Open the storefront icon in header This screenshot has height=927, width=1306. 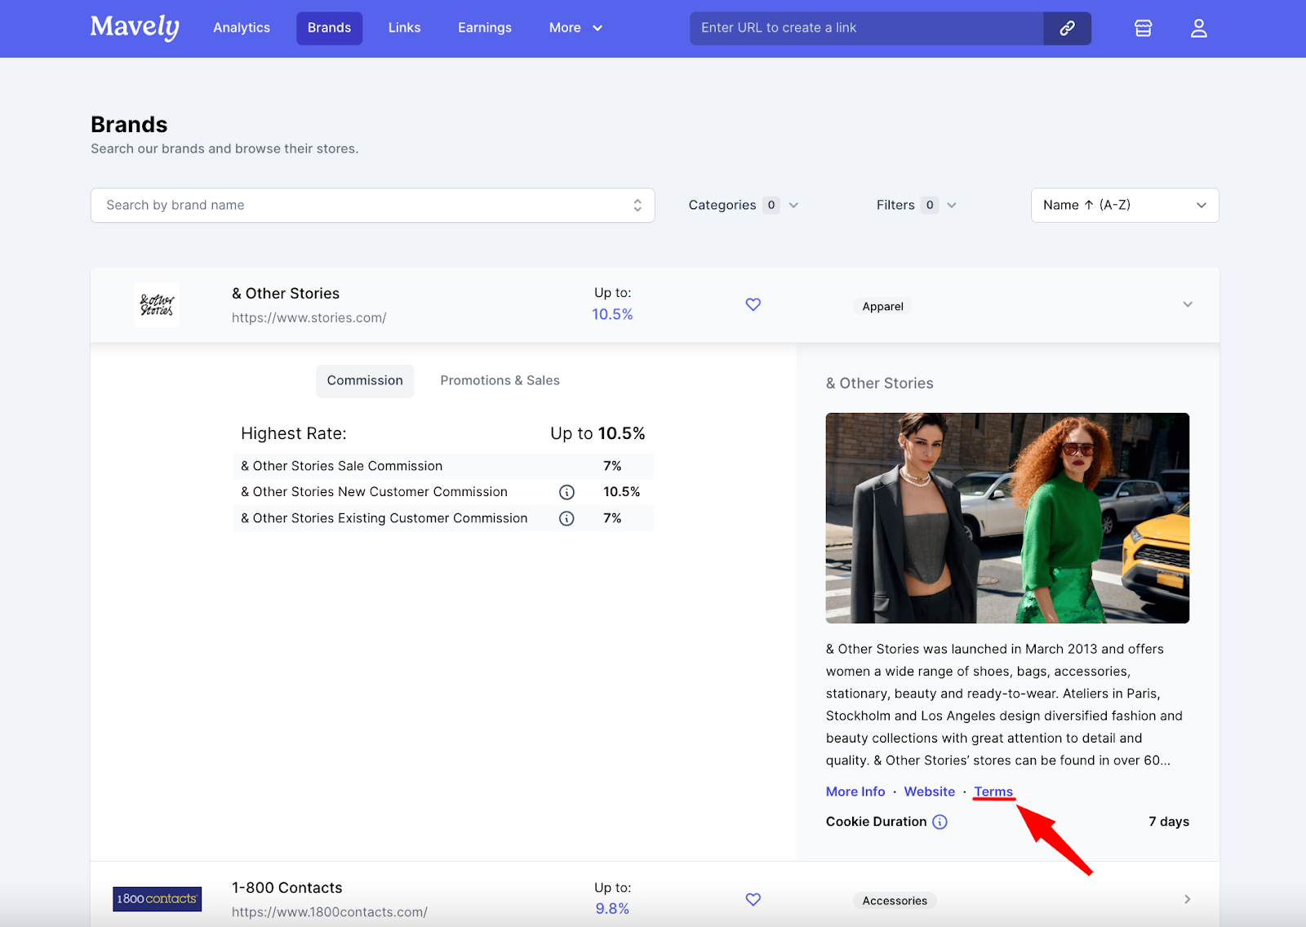pyautogui.click(x=1143, y=29)
